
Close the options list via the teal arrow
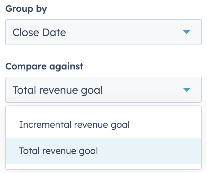(186, 89)
